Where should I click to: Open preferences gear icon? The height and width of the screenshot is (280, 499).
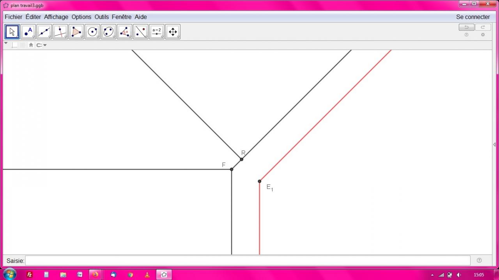[483, 35]
